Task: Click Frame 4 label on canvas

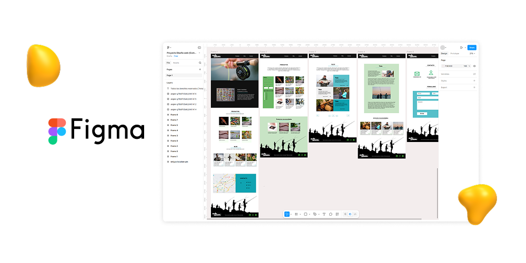Action: [x=361, y=52]
